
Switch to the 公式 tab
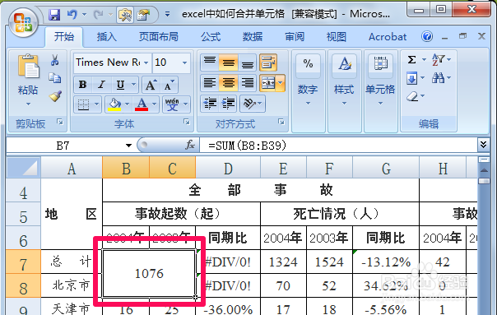pyautogui.click(x=211, y=37)
